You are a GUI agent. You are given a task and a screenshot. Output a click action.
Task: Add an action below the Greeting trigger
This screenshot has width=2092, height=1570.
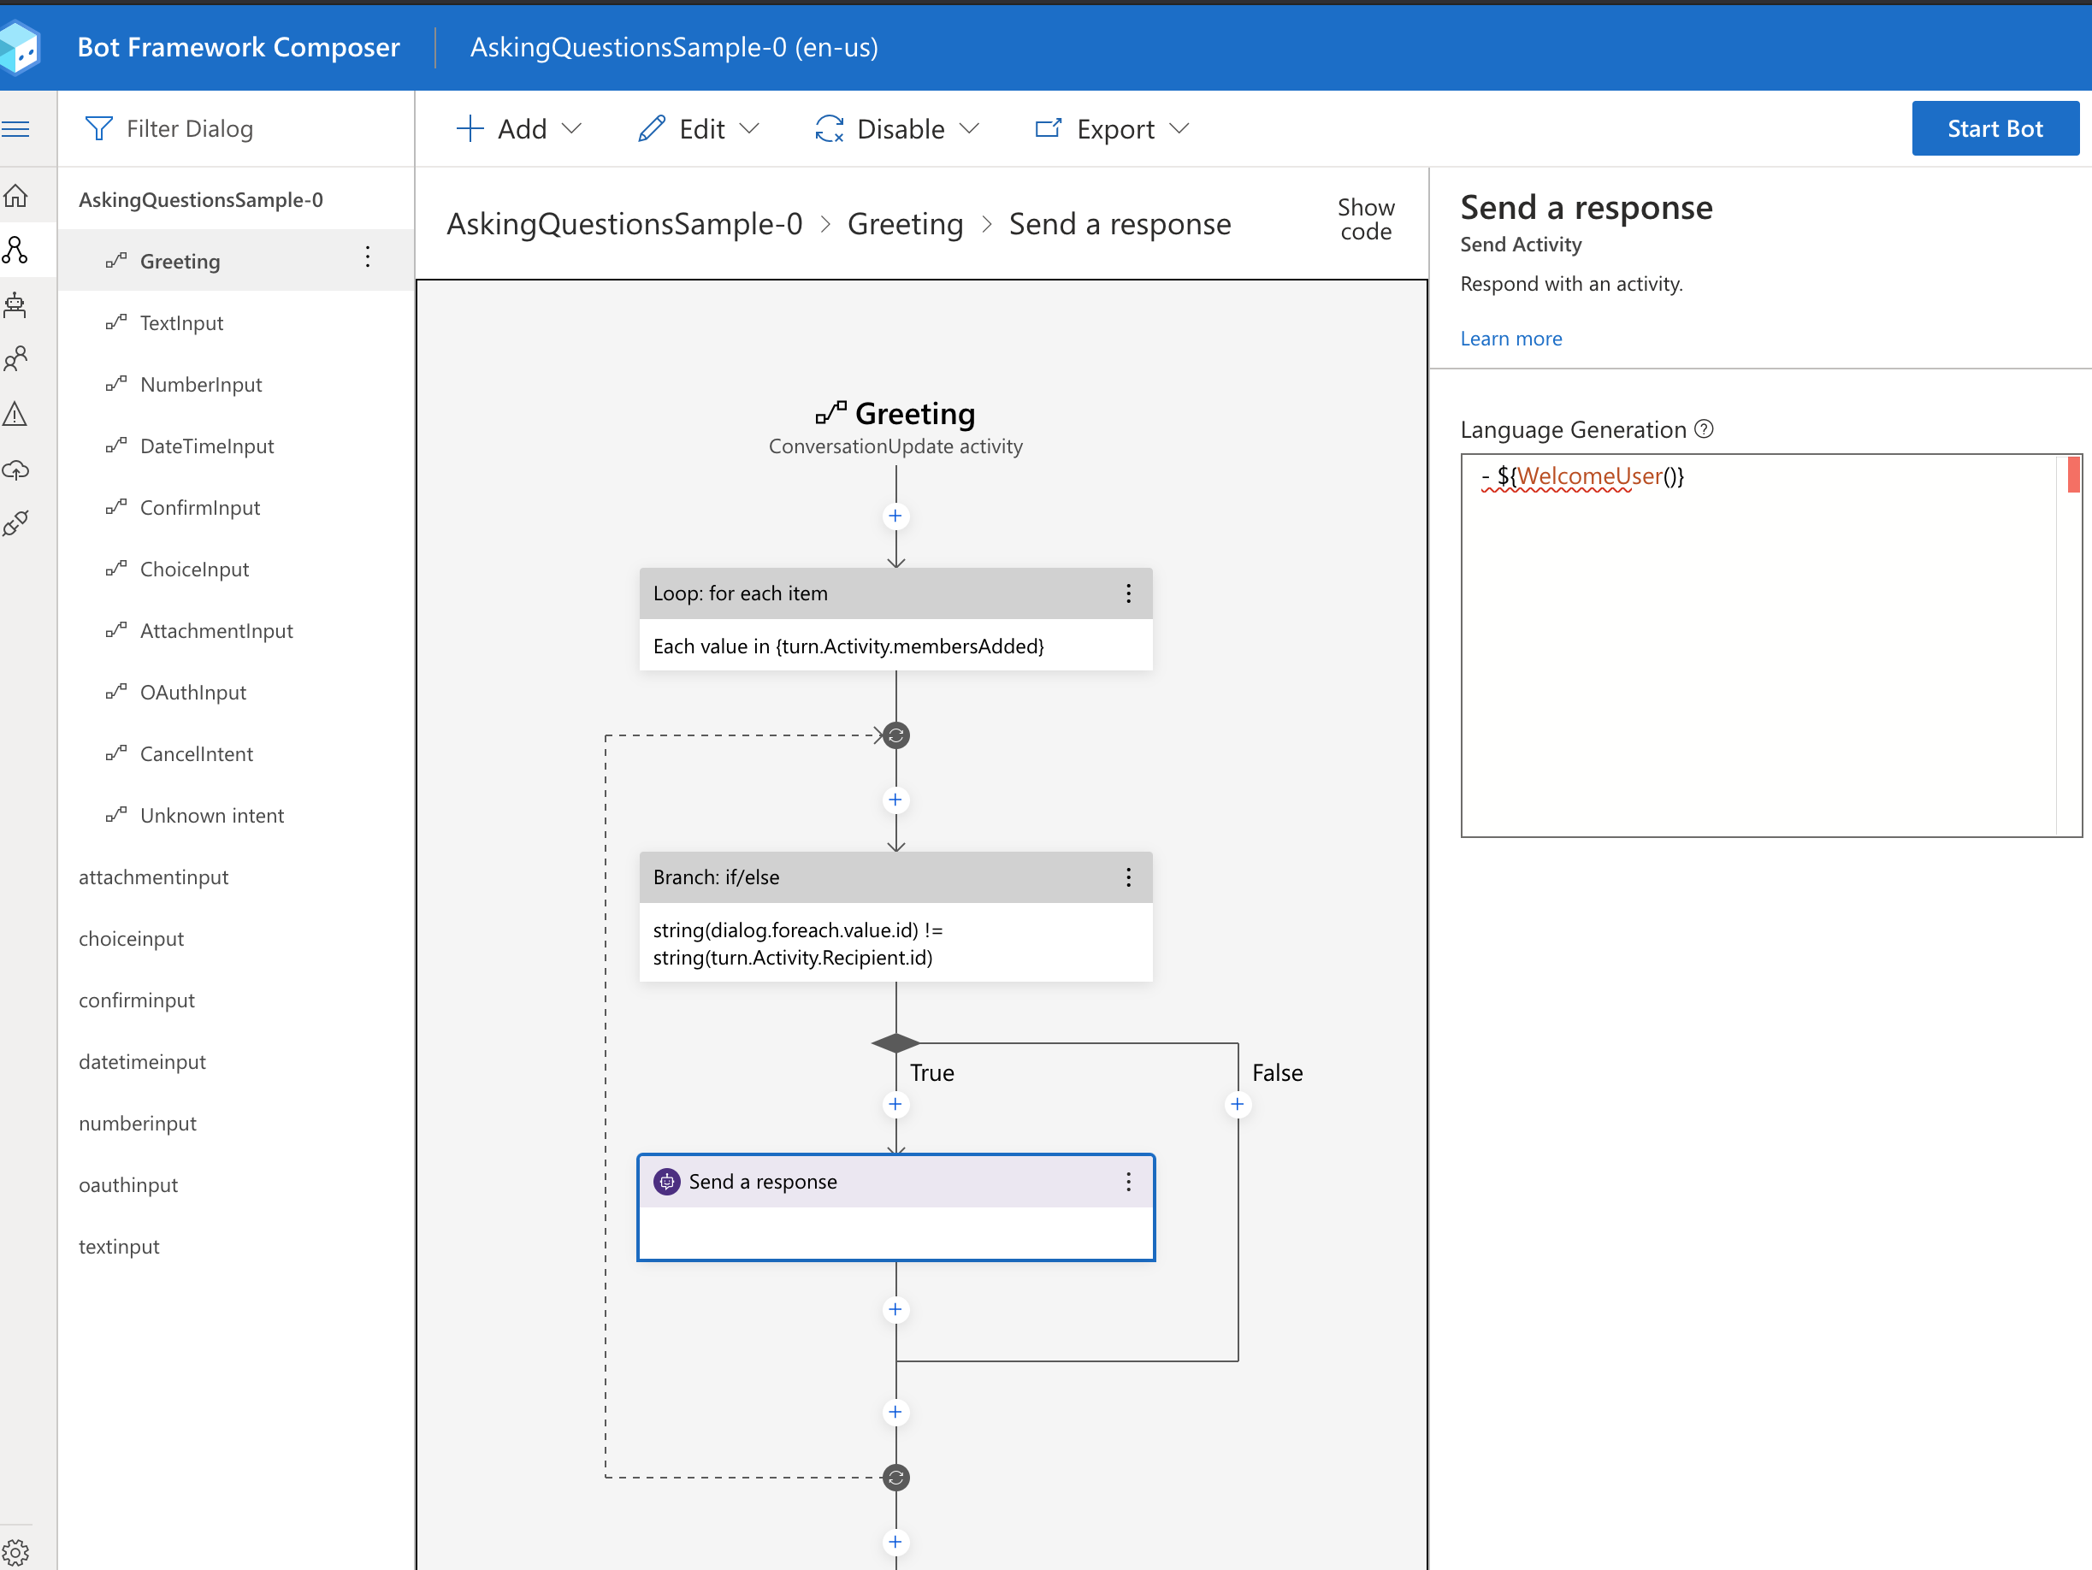895,516
